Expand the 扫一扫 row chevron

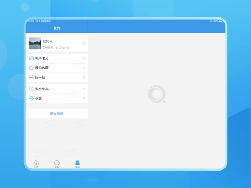point(84,77)
